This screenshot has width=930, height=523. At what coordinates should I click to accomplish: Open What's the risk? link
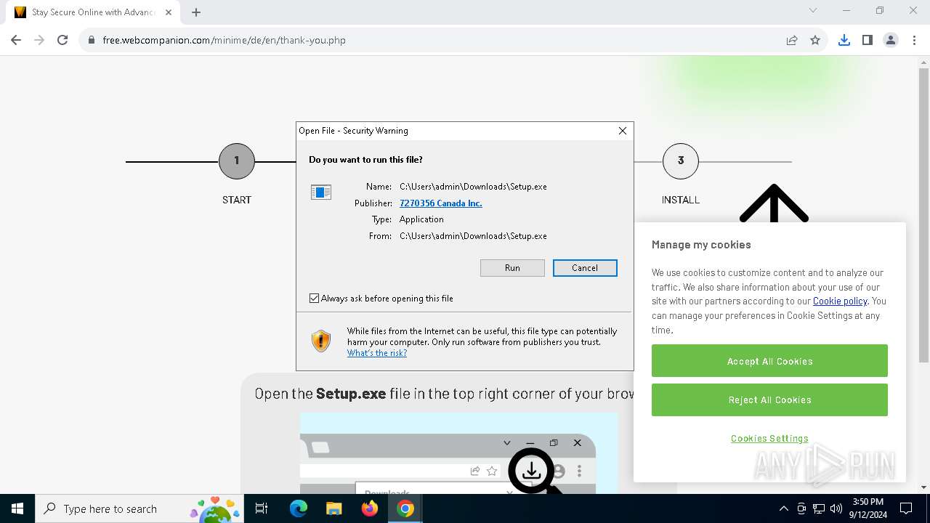pyautogui.click(x=377, y=353)
